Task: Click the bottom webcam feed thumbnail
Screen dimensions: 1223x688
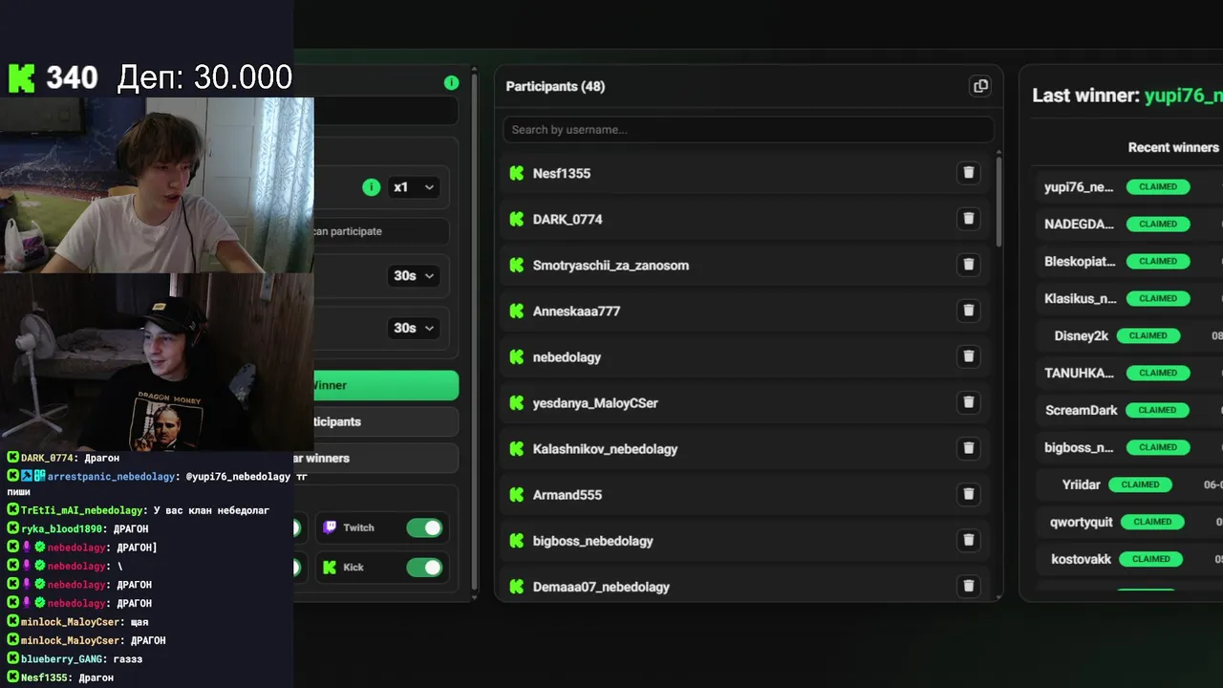Action: (157, 362)
